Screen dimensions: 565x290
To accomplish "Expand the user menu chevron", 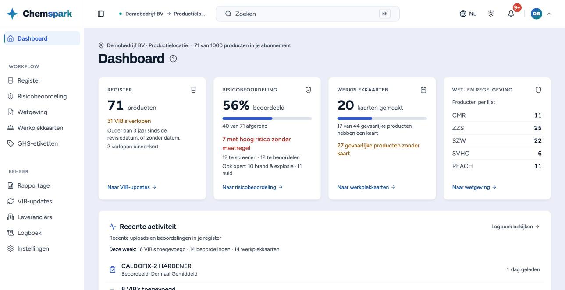I will (x=549, y=14).
